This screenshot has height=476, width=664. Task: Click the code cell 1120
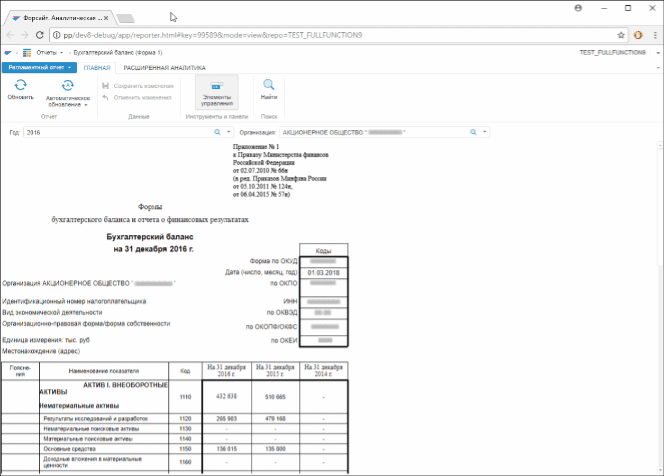point(185,418)
